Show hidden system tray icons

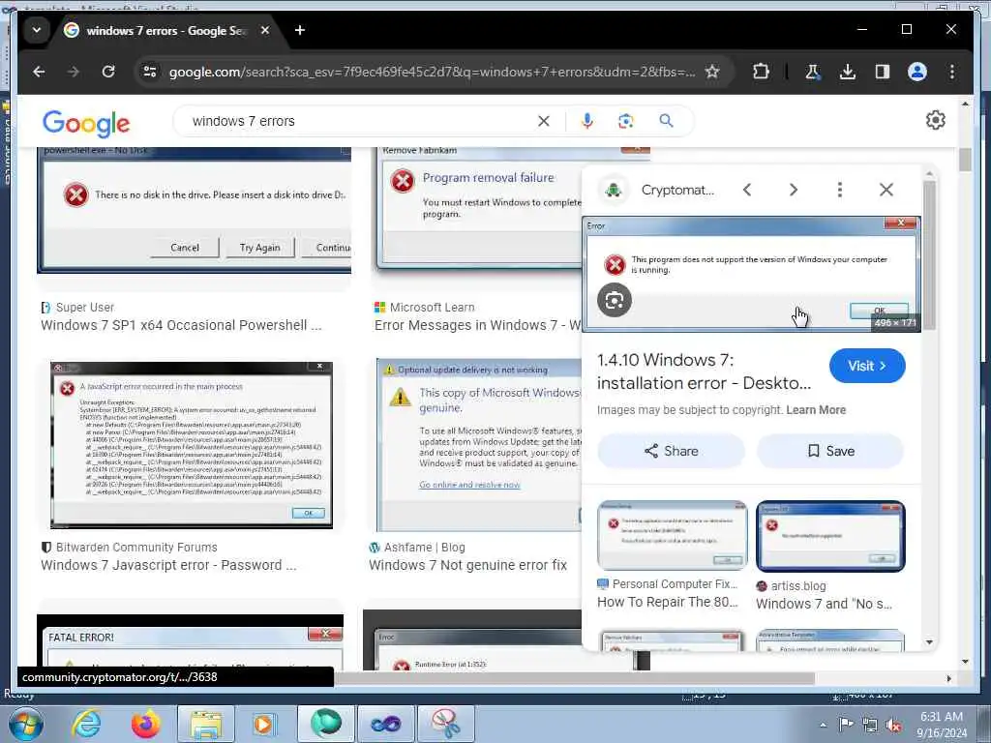pos(823,725)
